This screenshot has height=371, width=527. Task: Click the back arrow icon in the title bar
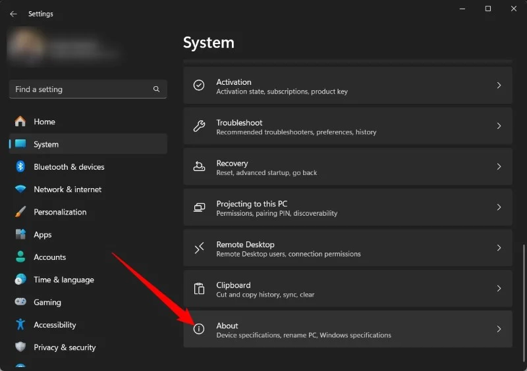(x=13, y=14)
